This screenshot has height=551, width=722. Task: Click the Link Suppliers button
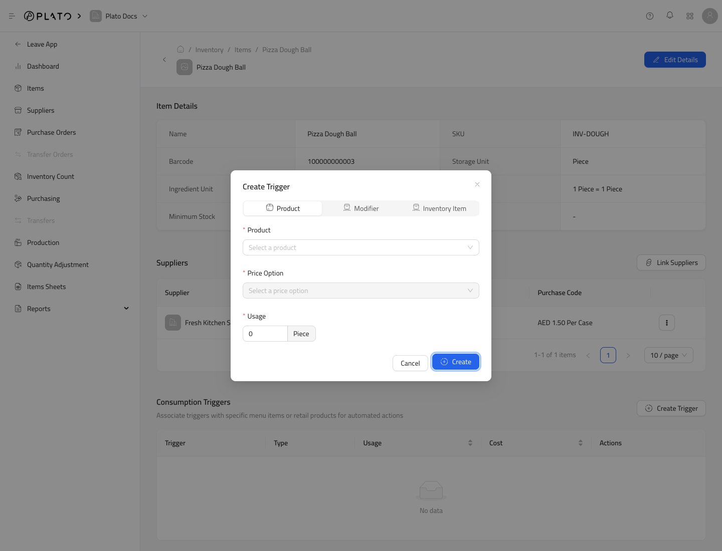671,262
